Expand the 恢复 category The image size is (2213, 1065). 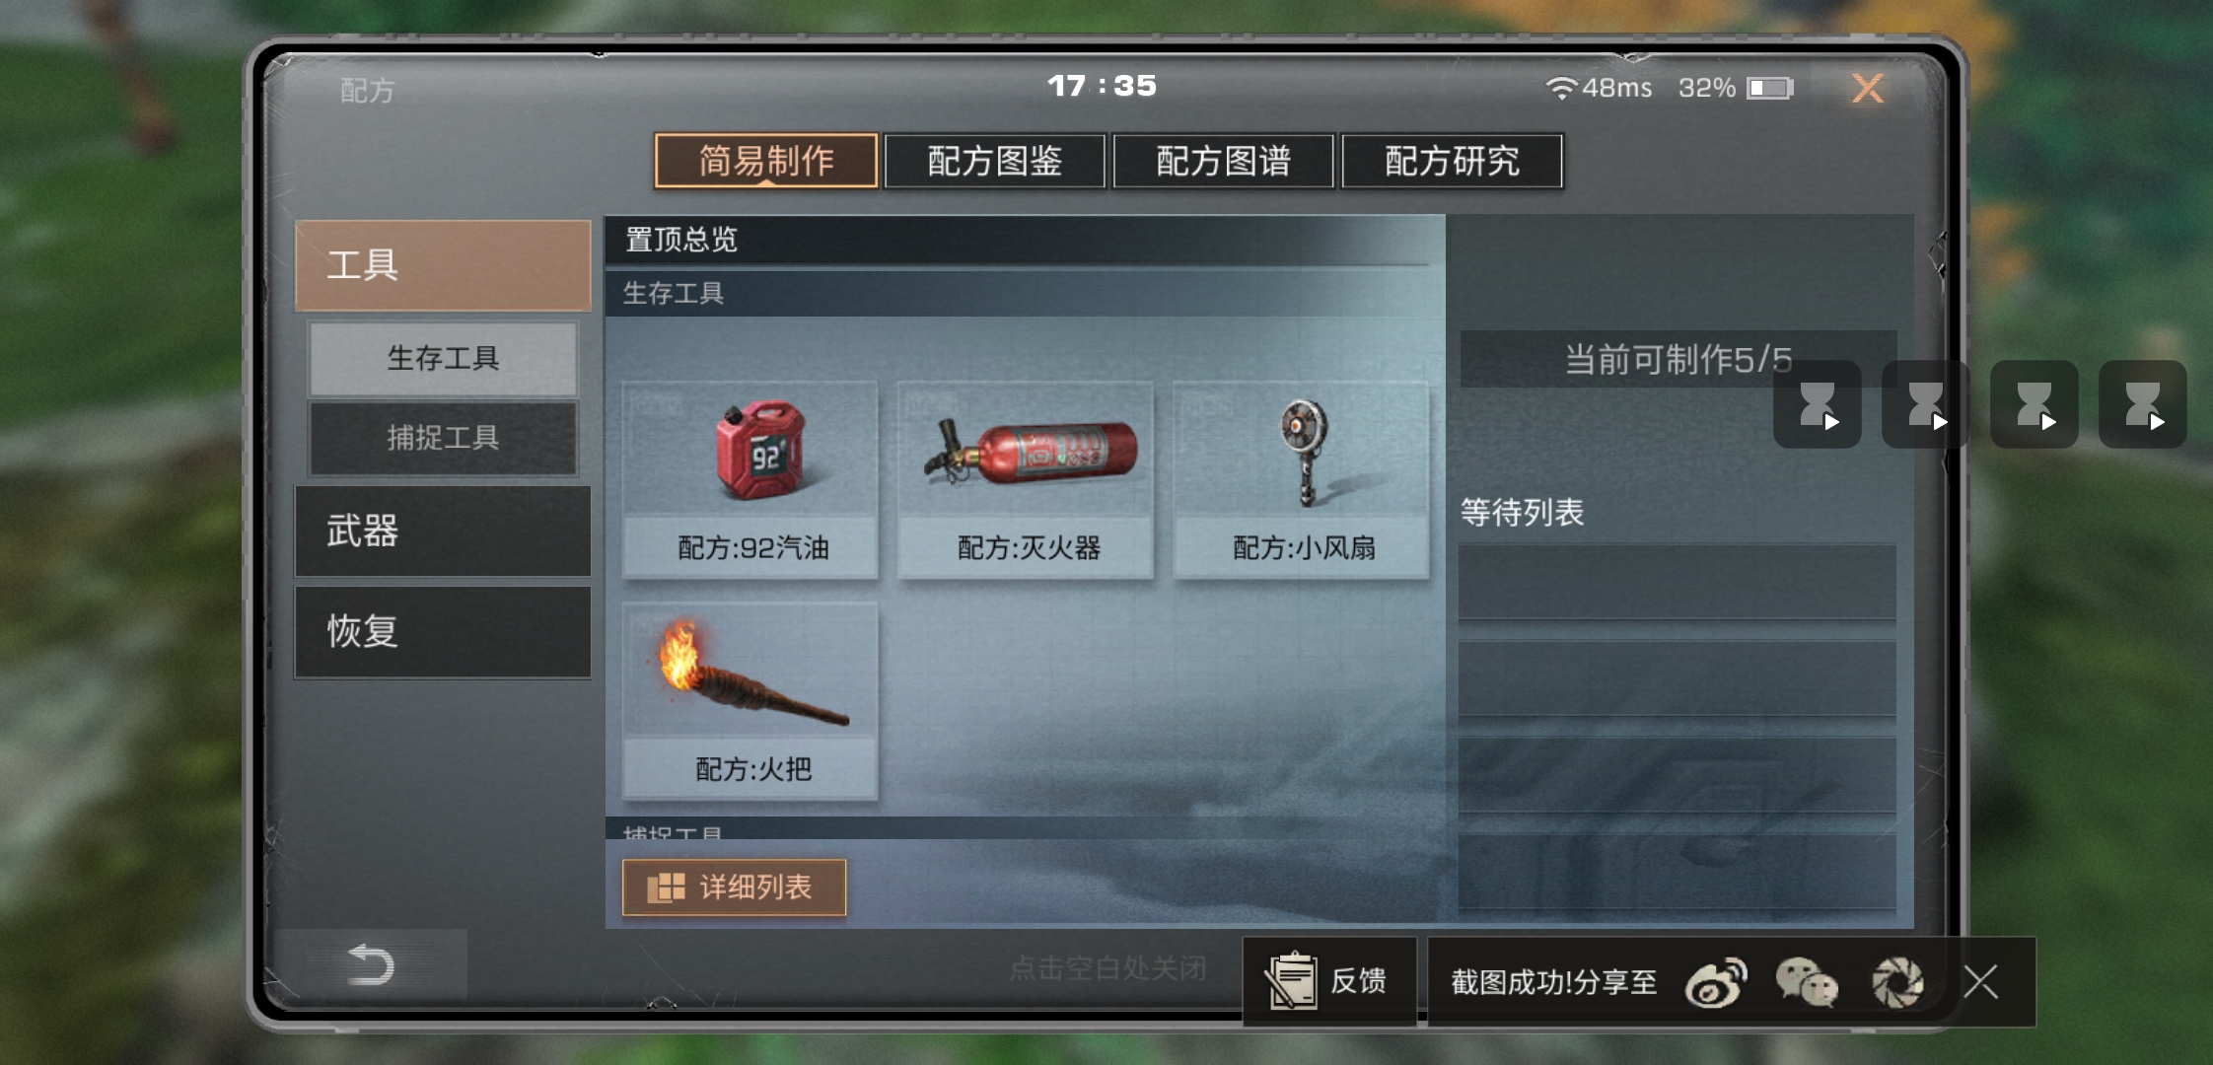coord(443,631)
